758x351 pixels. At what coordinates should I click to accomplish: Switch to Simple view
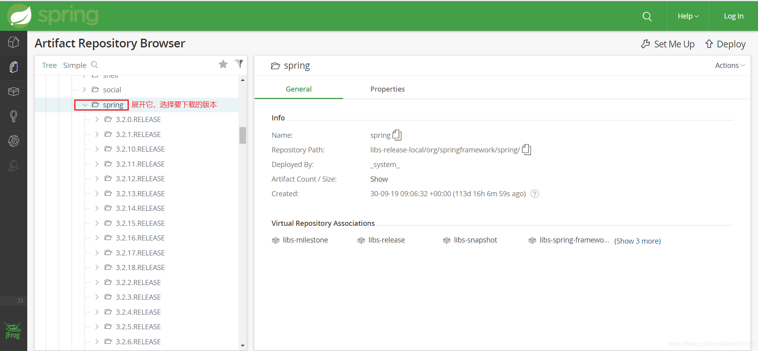[75, 65]
